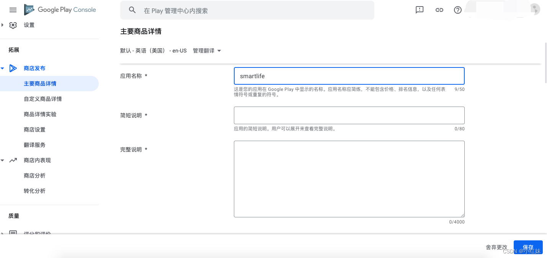Click the user avatar in the top-right corner
This screenshot has width=547, height=258.
[534, 9]
